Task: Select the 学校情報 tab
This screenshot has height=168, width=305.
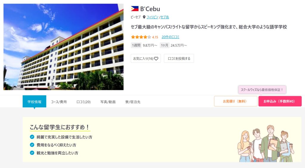Action: click(35, 101)
